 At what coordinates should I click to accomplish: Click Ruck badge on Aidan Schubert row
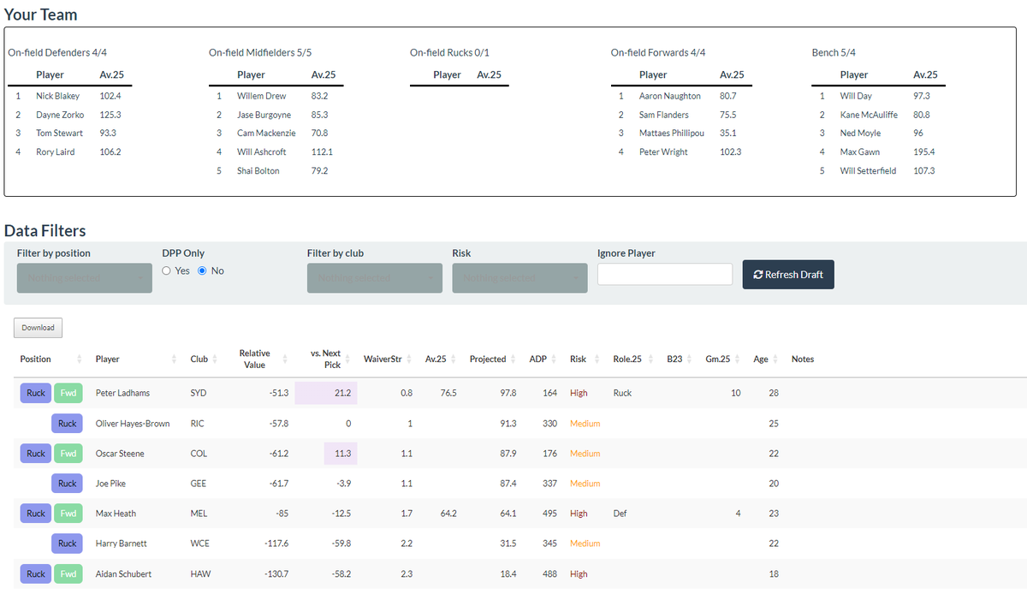click(36, 573)
